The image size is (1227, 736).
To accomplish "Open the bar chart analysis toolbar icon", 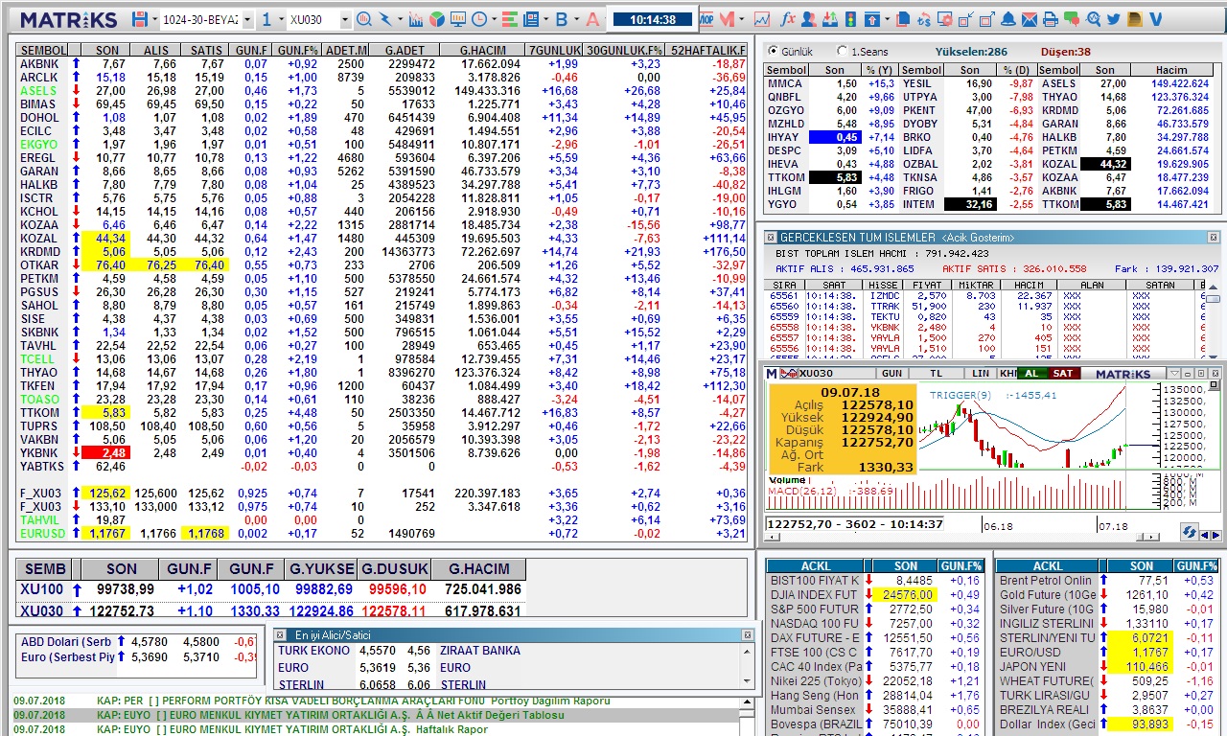I will tap(416, 19).
